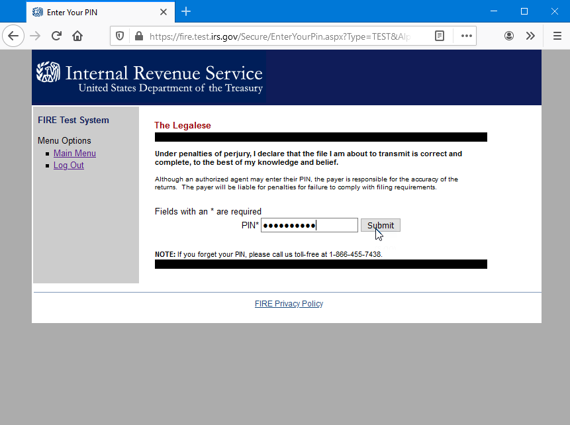
Task: Click the forward navigation arrow
Action: [x=35, y=36]
